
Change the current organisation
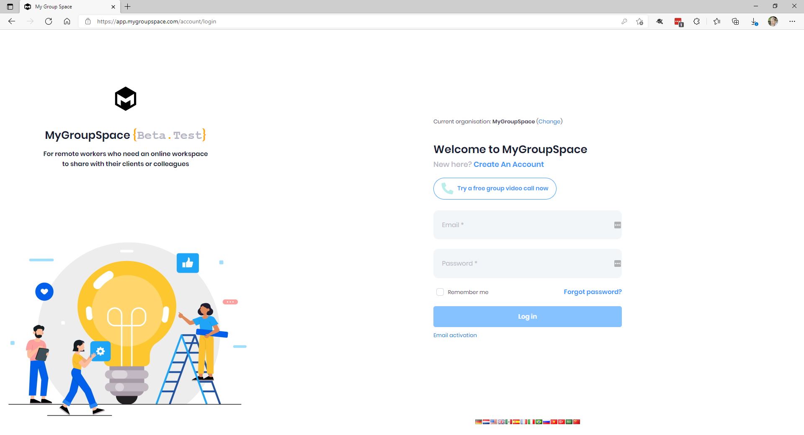click(x=549, y=121)
